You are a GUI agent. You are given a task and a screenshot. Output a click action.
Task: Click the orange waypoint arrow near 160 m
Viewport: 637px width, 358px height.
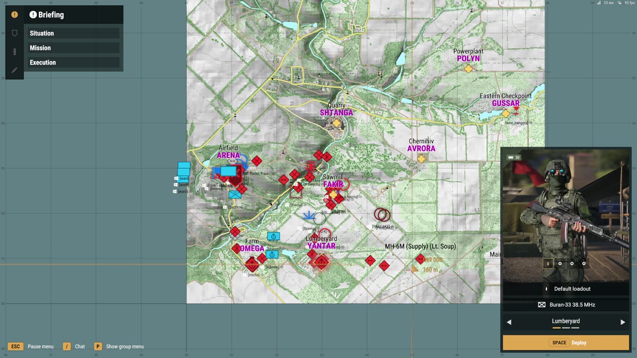point(415,269)
